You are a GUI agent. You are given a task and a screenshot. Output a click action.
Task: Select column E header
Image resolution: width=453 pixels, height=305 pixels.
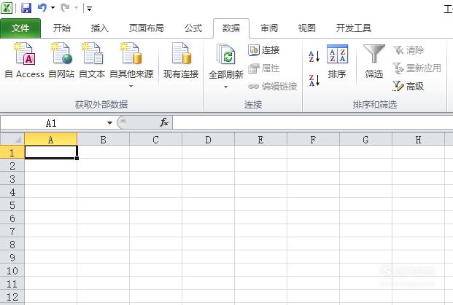pyautogui.click(x=260, y=140)
